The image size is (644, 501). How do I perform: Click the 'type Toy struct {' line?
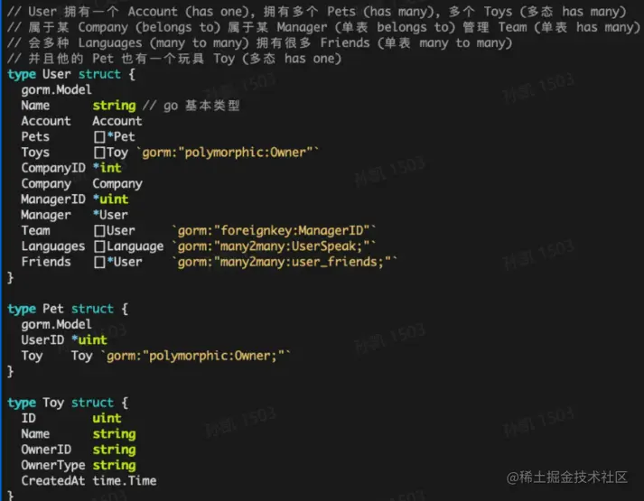(68, 403)
